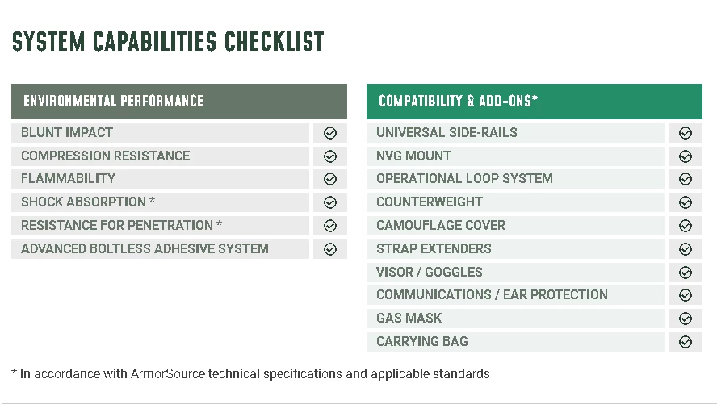Viewport: 717px width, 404px height.
Task: Click the Universal Side-Rails checkmark icon
Action: [x=685, y=133]
